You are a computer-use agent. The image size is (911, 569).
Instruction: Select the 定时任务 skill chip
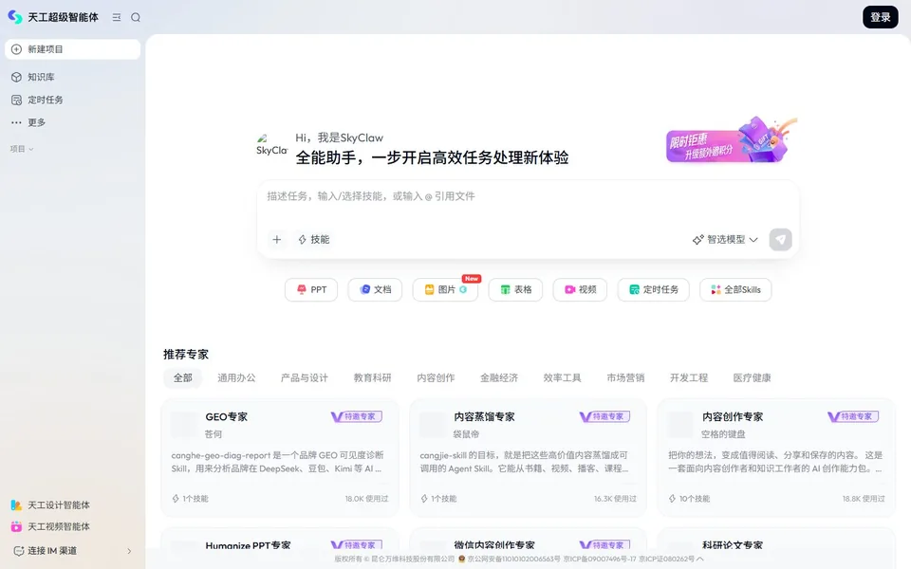point(654,290)
